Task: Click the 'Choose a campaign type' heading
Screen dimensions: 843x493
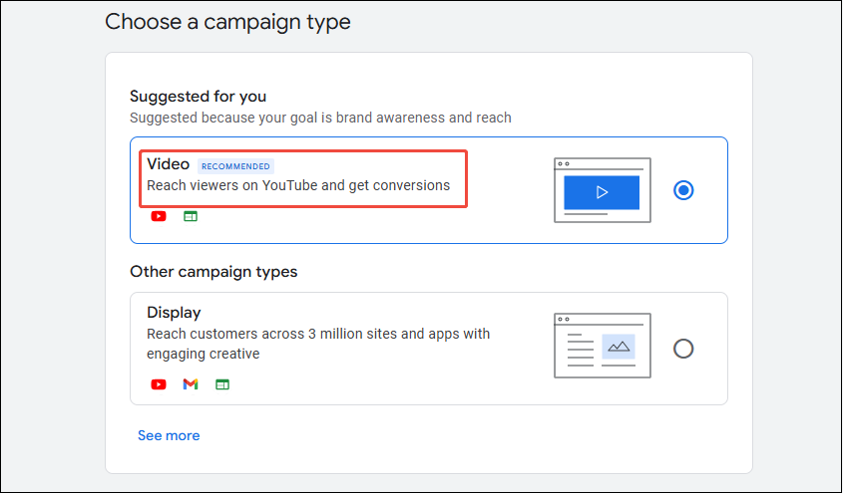Action: 227,22
